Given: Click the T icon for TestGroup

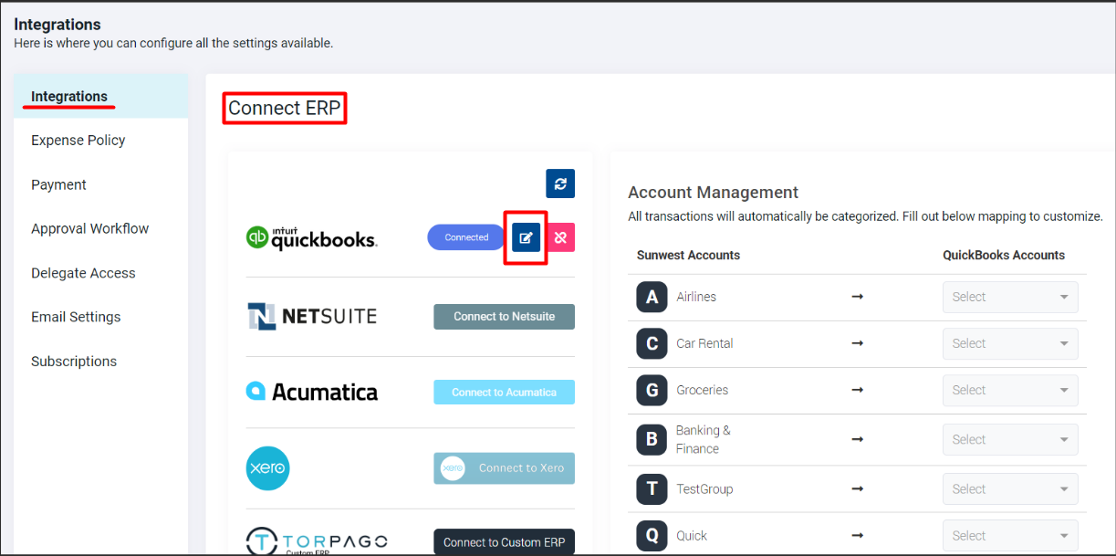Looking at the screenshot, I should coord(652,488).
